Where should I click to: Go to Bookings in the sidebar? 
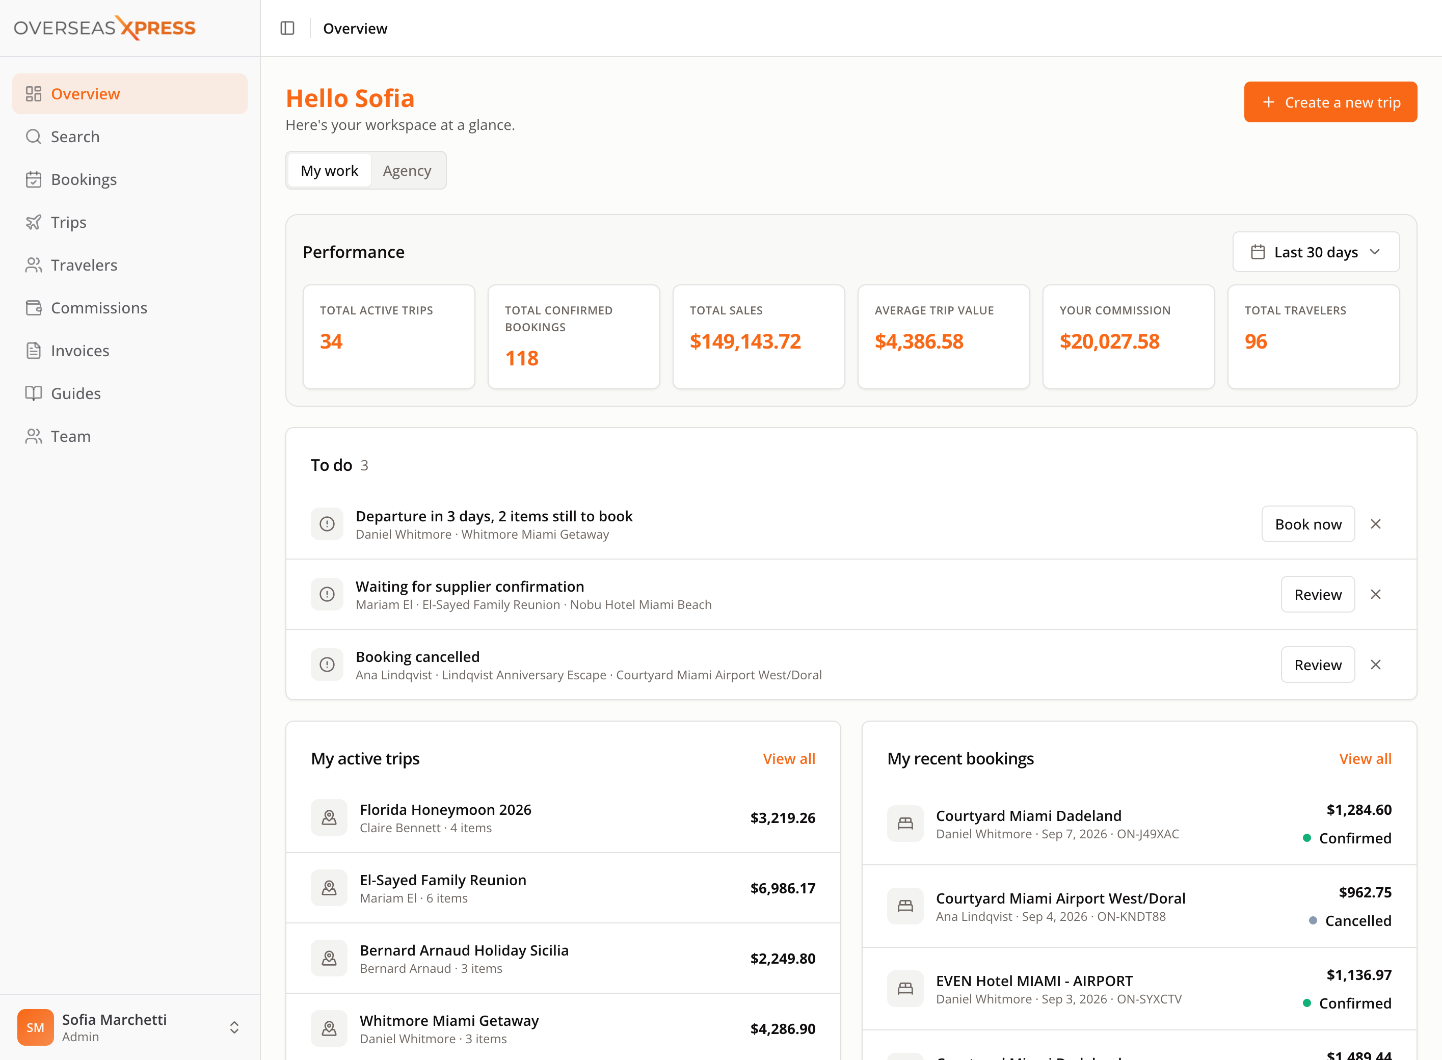coord(129,180)
